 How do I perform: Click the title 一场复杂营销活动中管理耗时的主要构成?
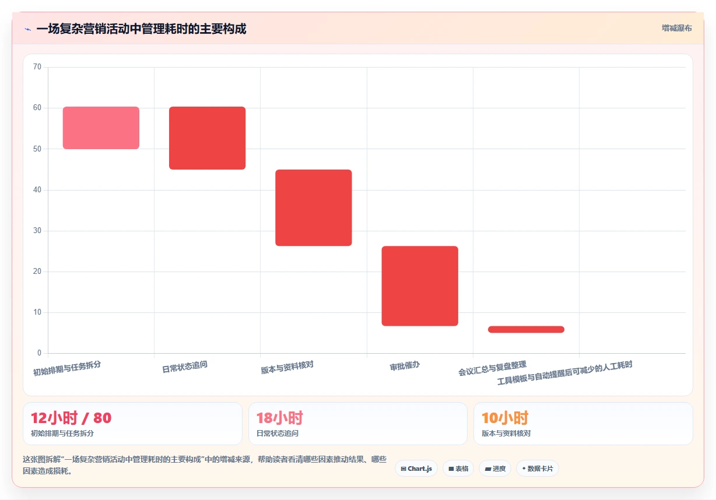[141, 29]
